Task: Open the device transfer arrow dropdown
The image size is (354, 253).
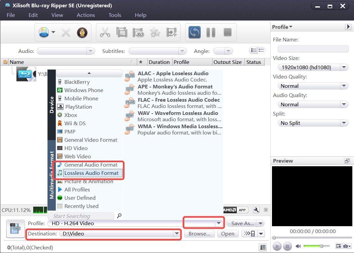Action: click(261, 234)
